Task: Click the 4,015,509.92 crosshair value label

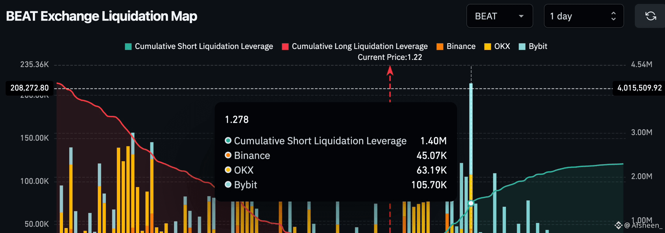Action: point(640,88)
